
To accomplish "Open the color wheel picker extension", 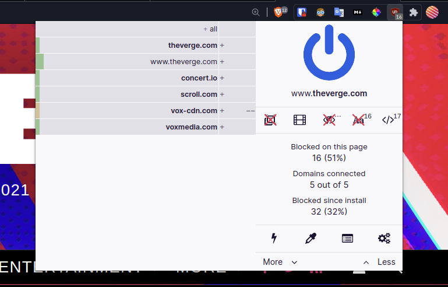I will tap(376, 12).
